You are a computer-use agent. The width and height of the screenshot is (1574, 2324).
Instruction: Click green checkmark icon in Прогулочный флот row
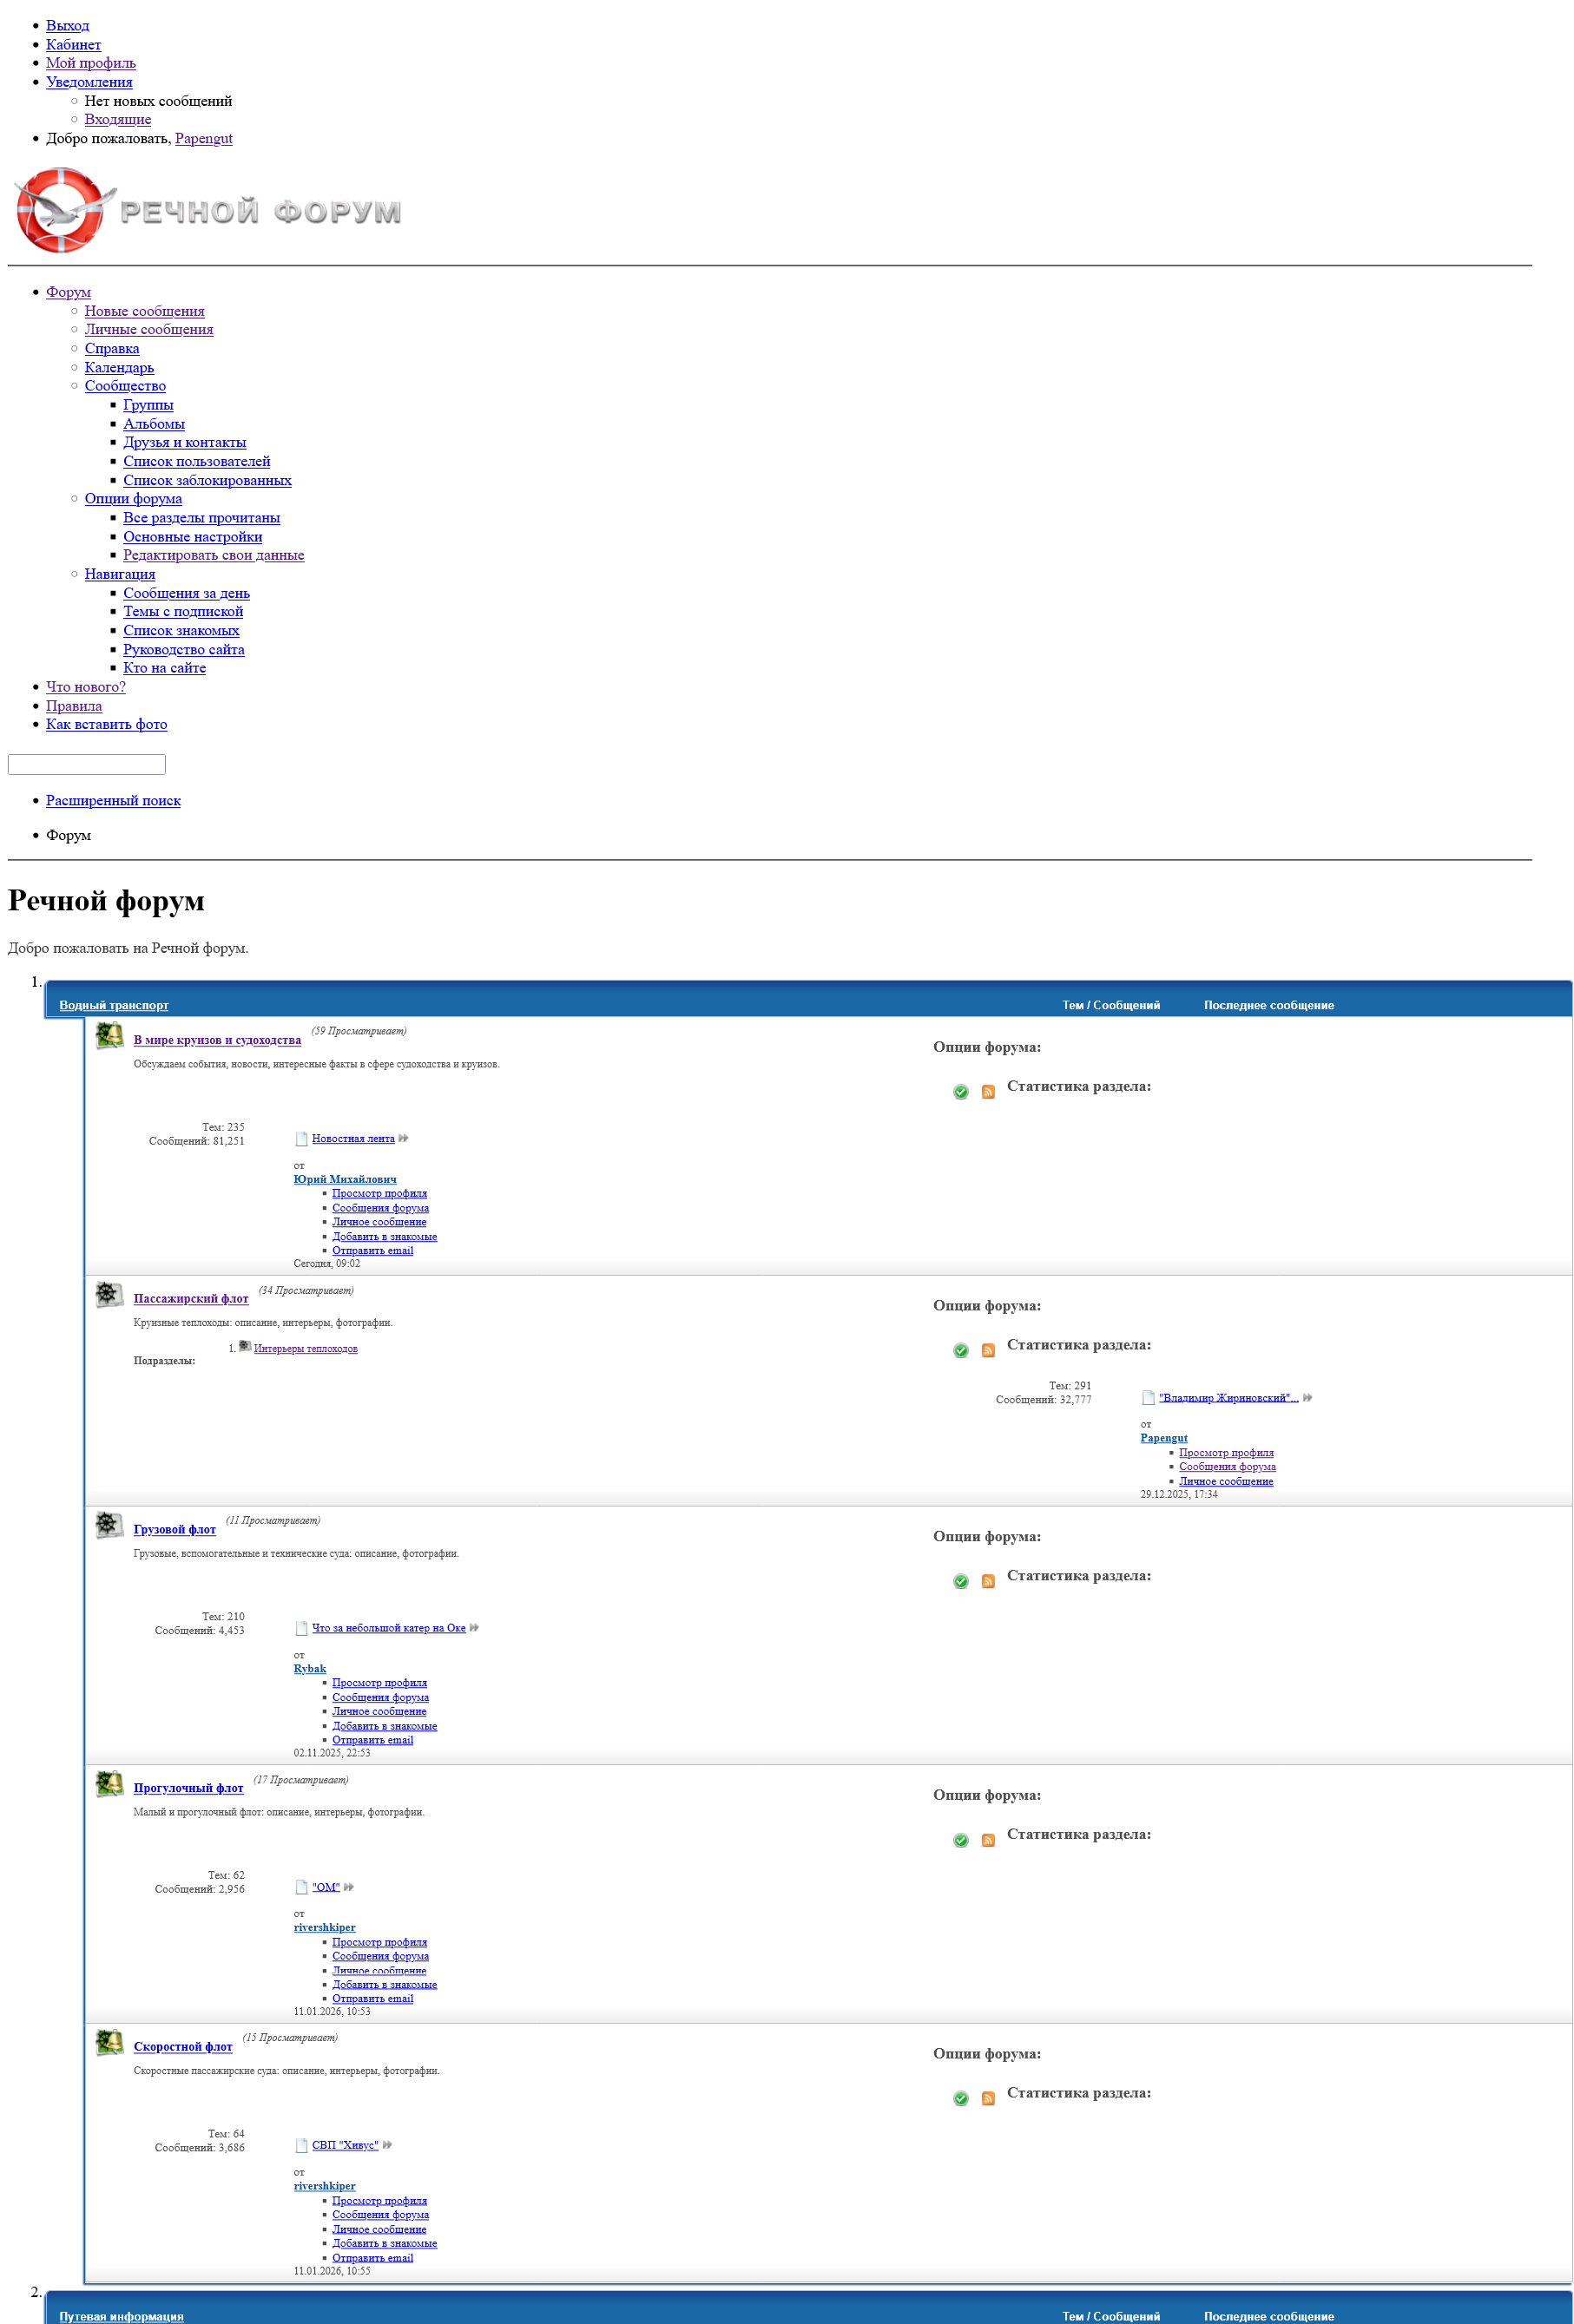[960, 1841]
